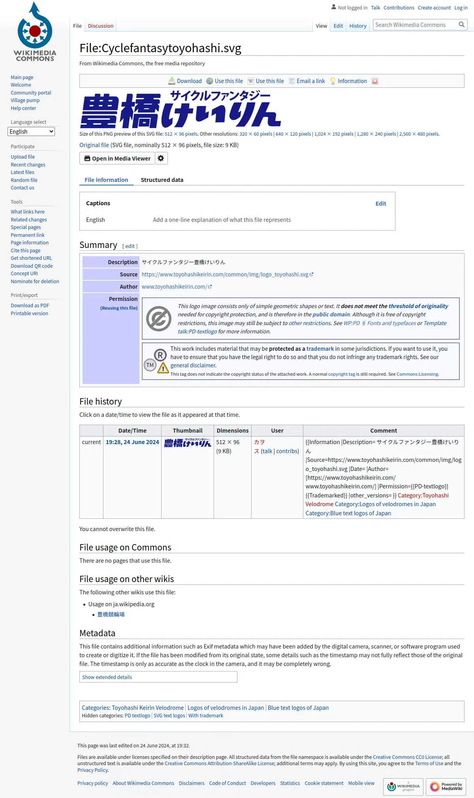Click the Email a link envelope icon
The image size is (474, 798).
(292, 81)
